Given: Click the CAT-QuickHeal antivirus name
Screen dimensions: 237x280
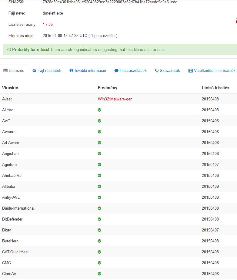Looking at the screenshot, I should coord(15,252).
